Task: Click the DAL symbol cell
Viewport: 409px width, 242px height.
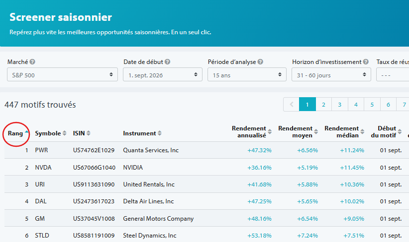Action: (41, 201)
